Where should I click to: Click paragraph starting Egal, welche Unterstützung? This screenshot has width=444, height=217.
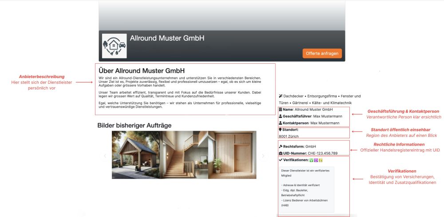point(180,105)
